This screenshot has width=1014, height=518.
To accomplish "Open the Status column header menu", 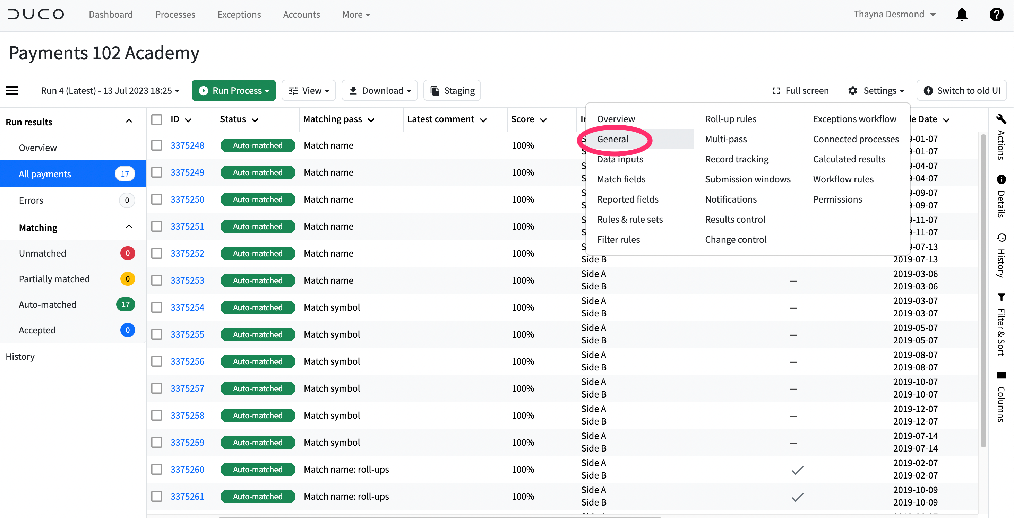I will click(x=255, y=120).
